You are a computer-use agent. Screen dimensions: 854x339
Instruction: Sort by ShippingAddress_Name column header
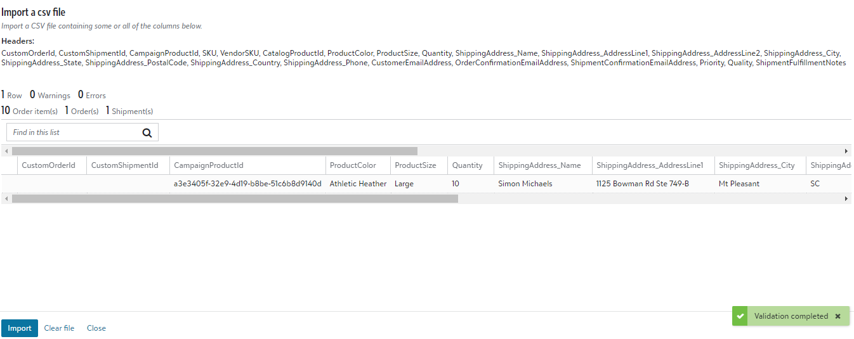[x=543, y=165]
